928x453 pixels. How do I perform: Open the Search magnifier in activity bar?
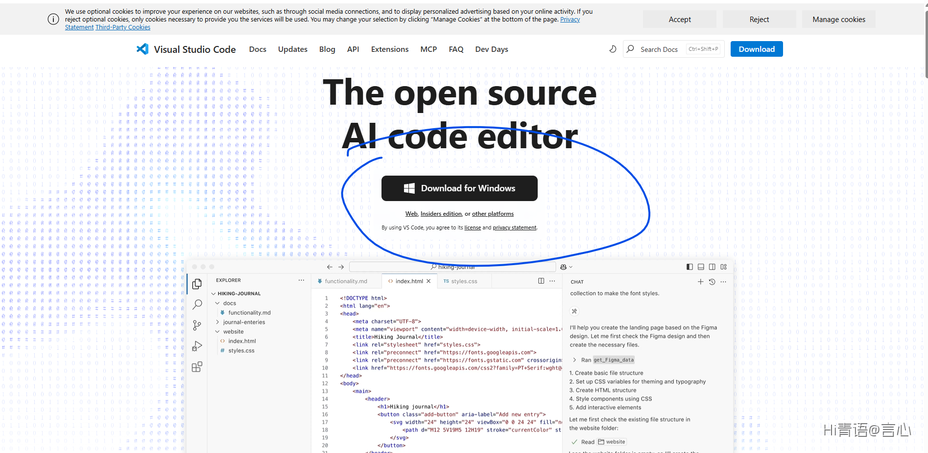click(197, 304)
